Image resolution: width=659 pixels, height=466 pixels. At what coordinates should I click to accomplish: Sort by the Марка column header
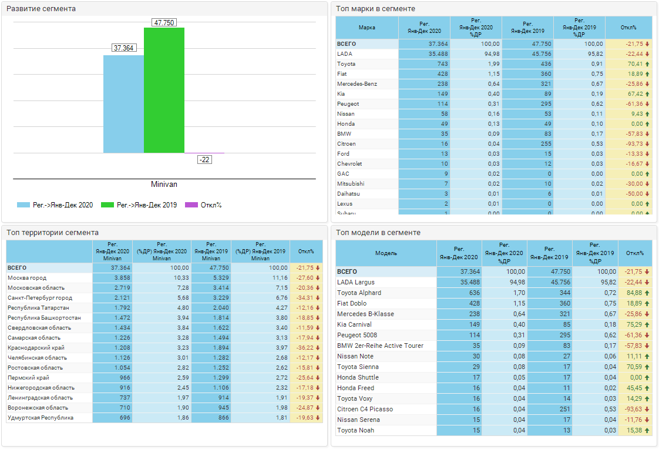[367, 28]
